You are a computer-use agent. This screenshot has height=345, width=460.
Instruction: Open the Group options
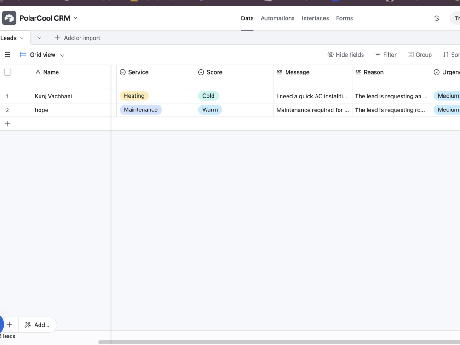click(x=420, y=55)
